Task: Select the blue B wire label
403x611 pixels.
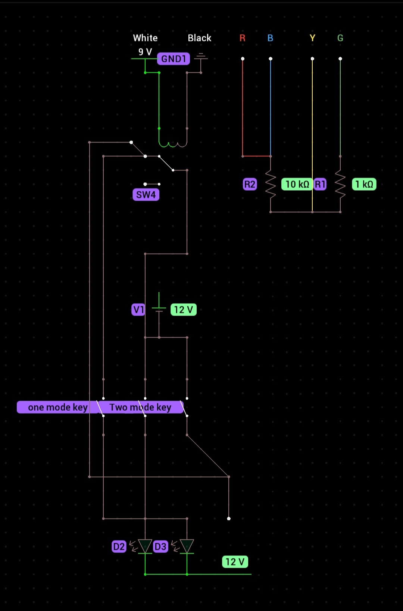Action: pos(271,38)
